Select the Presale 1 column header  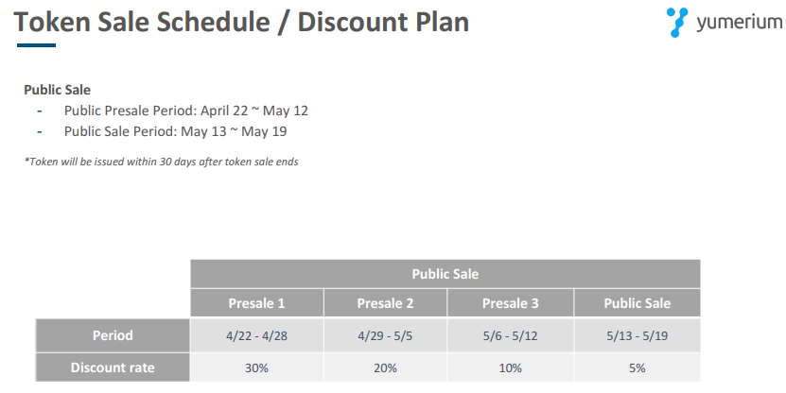click(256, 303)
